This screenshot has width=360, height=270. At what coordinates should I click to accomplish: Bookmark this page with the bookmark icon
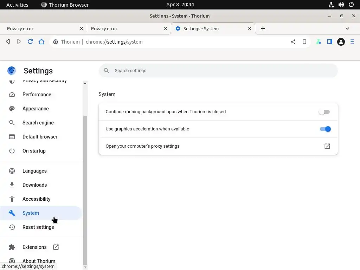pyautogui.click(x=304, y=42)
